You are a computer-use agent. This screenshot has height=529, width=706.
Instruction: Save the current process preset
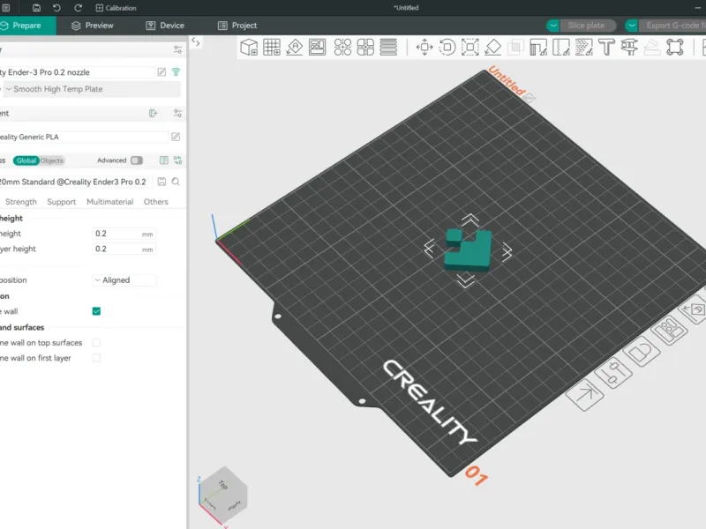point(161,182)
